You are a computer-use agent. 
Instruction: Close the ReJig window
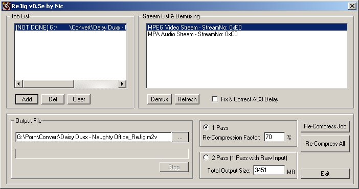point(352,6)
